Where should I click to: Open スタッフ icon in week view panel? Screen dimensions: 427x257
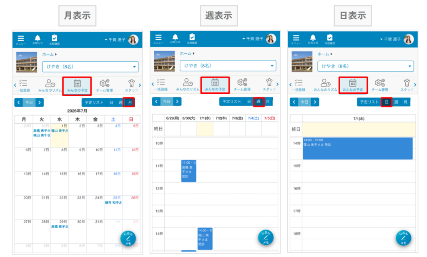[x=269, y=84]
